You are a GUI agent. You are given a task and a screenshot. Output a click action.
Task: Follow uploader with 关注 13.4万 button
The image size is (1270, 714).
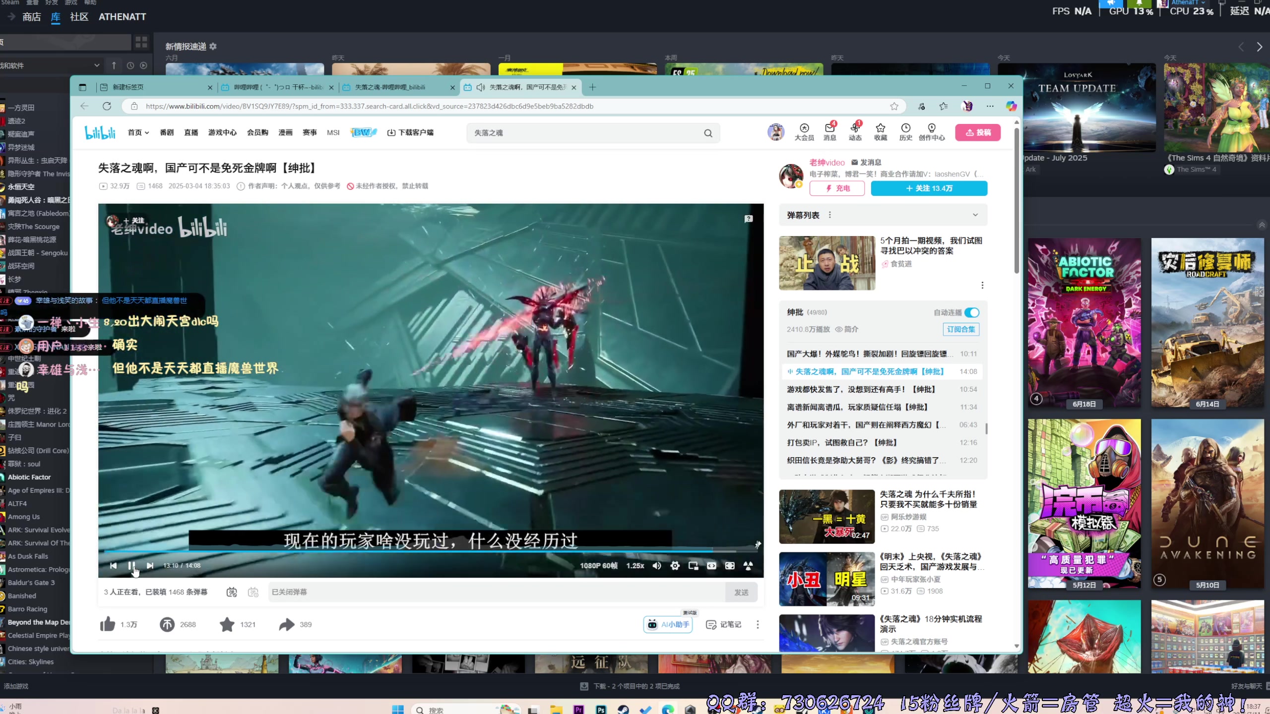tap(929, 188)
